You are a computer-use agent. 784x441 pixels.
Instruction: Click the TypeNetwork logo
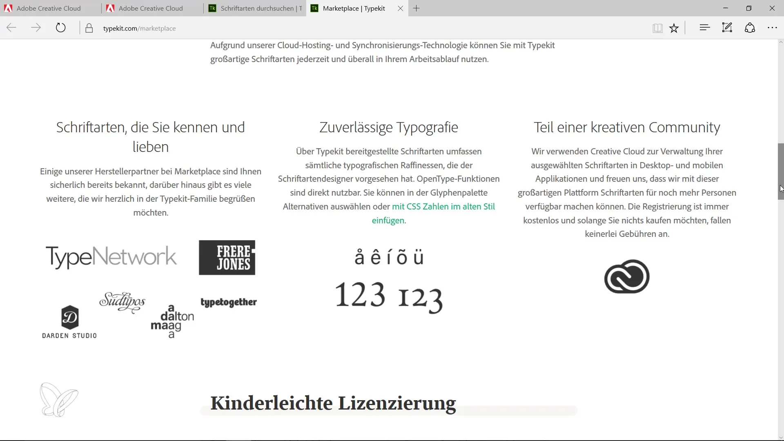(111, 257)
